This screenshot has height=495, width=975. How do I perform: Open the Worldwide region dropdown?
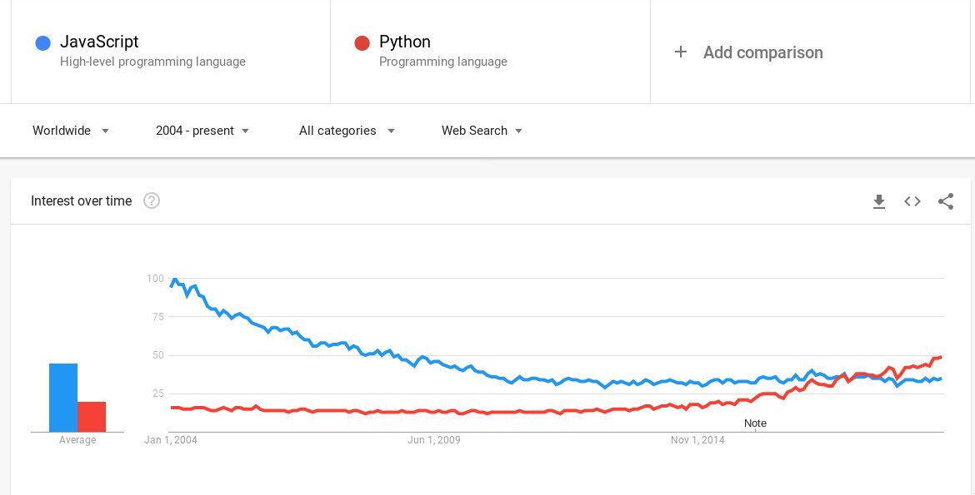point(71,131)
